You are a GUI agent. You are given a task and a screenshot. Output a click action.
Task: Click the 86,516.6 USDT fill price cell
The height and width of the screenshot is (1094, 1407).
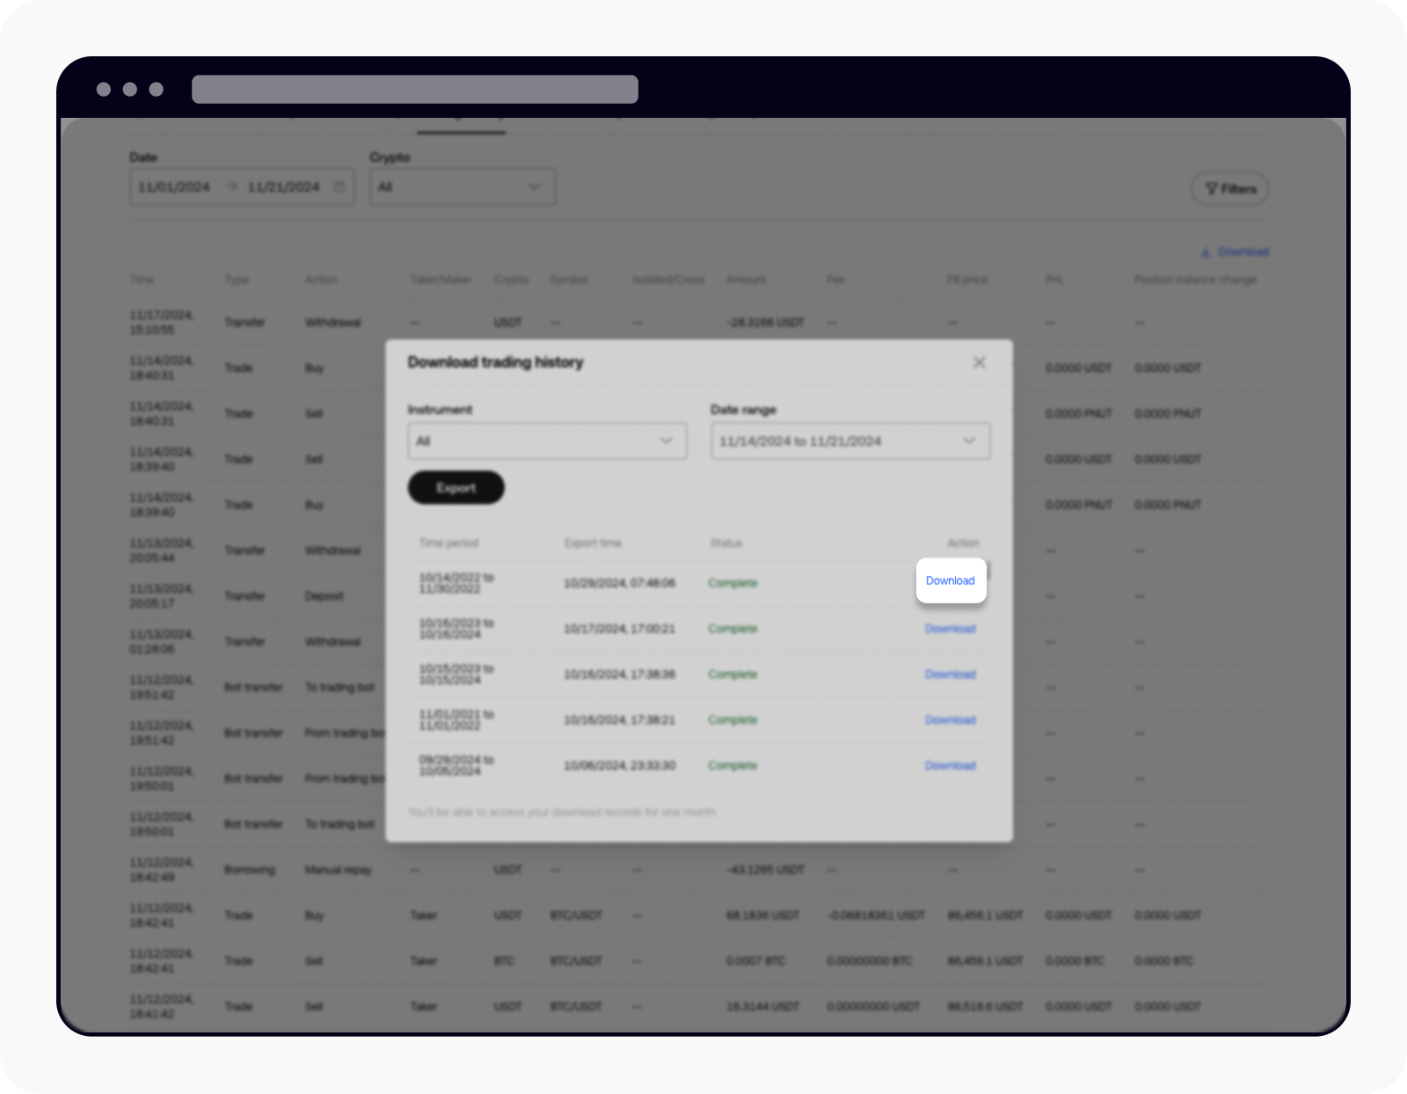tap(985, 1007)
